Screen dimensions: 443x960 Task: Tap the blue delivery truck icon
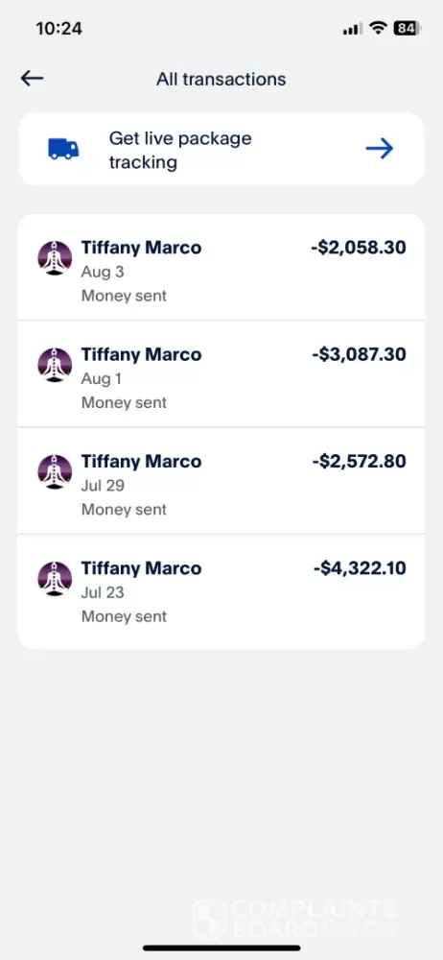[x=63, y=149]
